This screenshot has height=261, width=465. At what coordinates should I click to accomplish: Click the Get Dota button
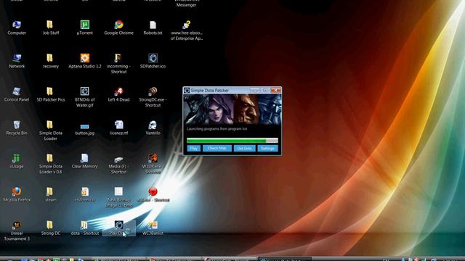point(244,148)
